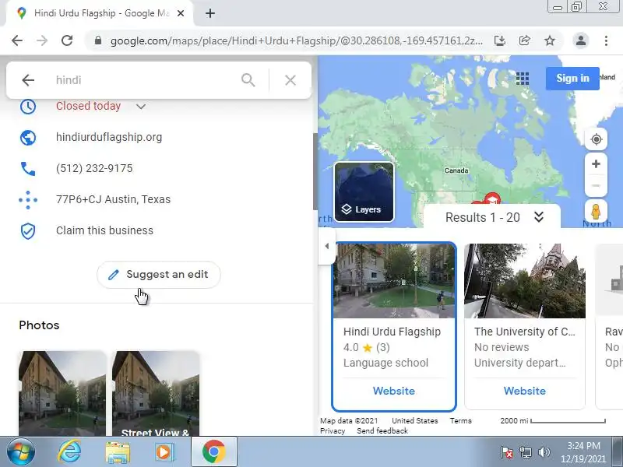Focus the search field containing hindi
Screen dimensions: 623x467
point(143,80)
